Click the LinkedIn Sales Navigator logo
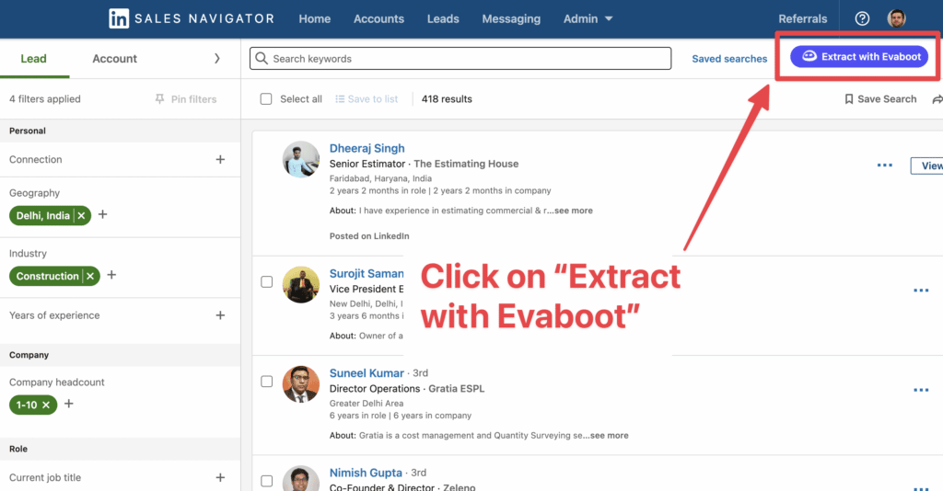 [x=191, y=18]
